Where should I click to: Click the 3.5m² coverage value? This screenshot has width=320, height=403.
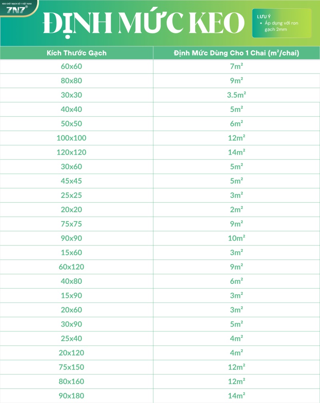pyautogui.click(x=236, y=95)
